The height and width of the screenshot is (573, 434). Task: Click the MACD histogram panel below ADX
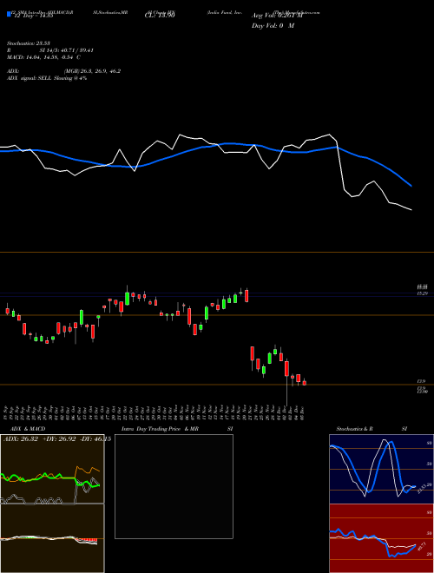tap(52, 538)
